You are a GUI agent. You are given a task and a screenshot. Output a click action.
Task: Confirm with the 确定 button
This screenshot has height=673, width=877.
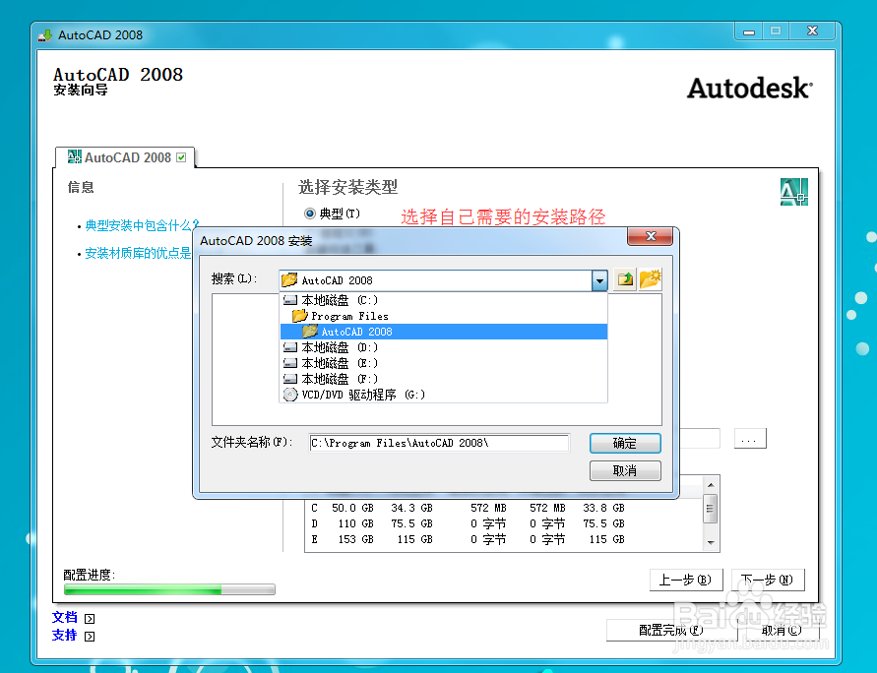point(625,444)
